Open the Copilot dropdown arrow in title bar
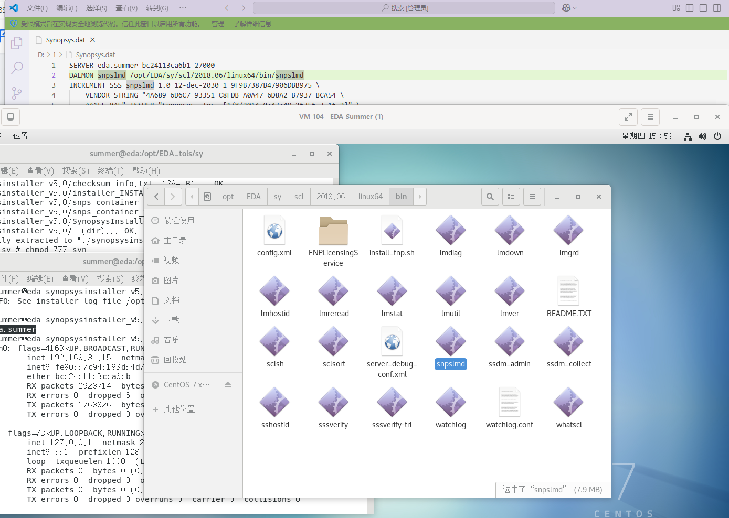729x518 pixels. (x=575, y=8)
